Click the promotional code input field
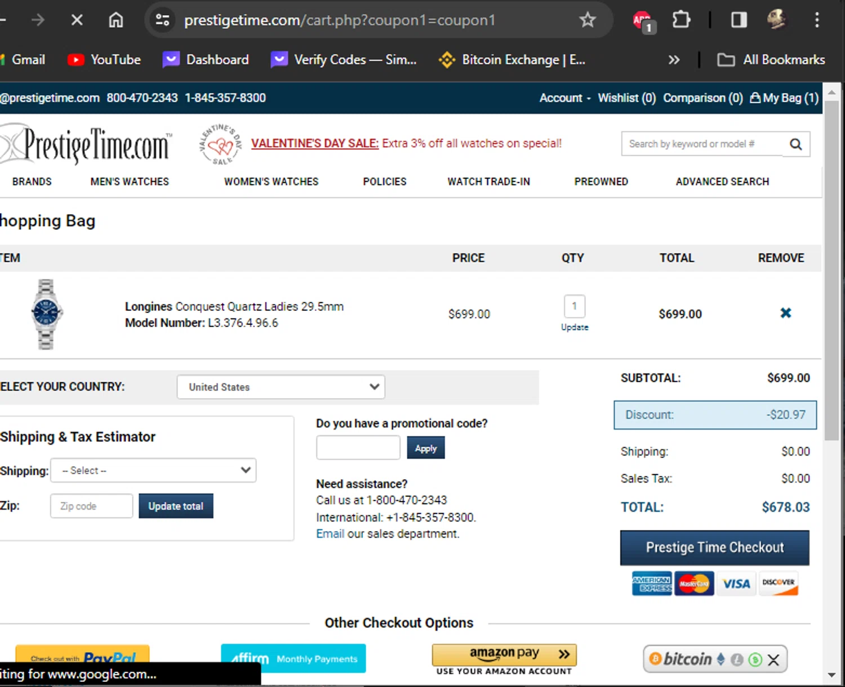 pos(358,448)
